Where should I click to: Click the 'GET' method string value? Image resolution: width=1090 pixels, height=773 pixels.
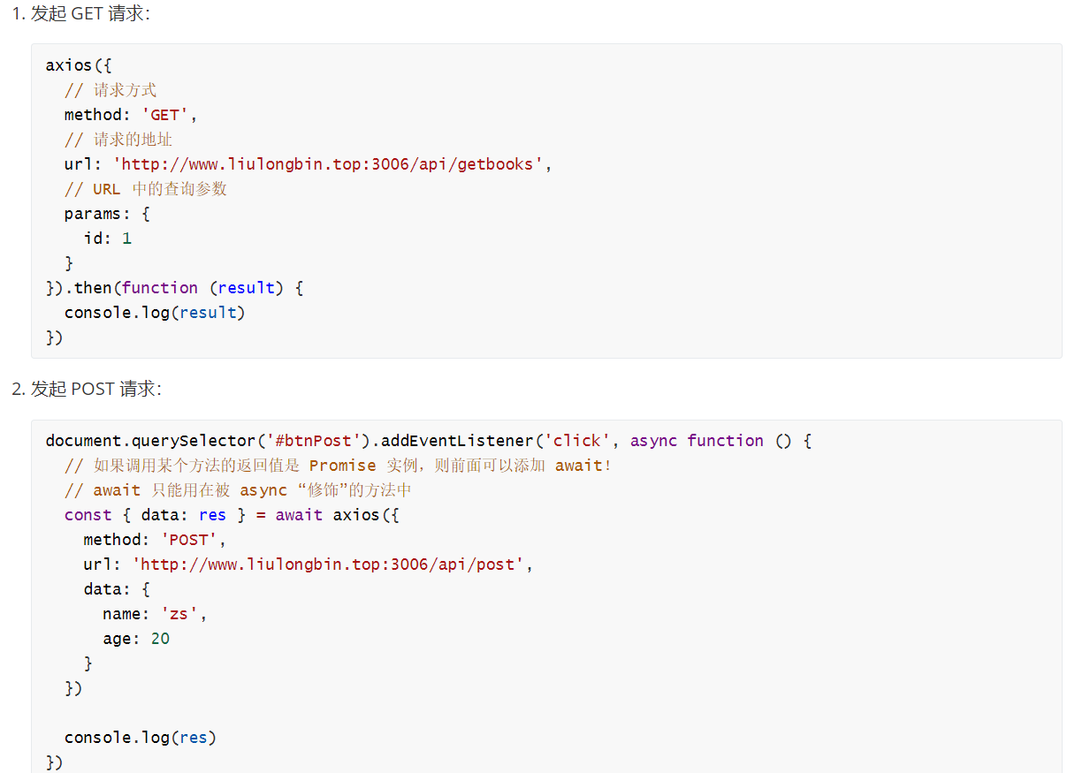164,115
